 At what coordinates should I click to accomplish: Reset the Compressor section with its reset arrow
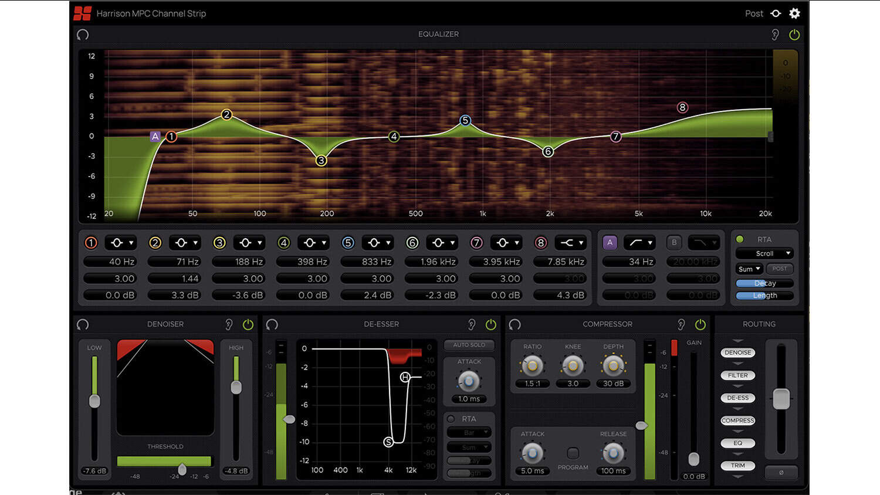pos(515,324)
